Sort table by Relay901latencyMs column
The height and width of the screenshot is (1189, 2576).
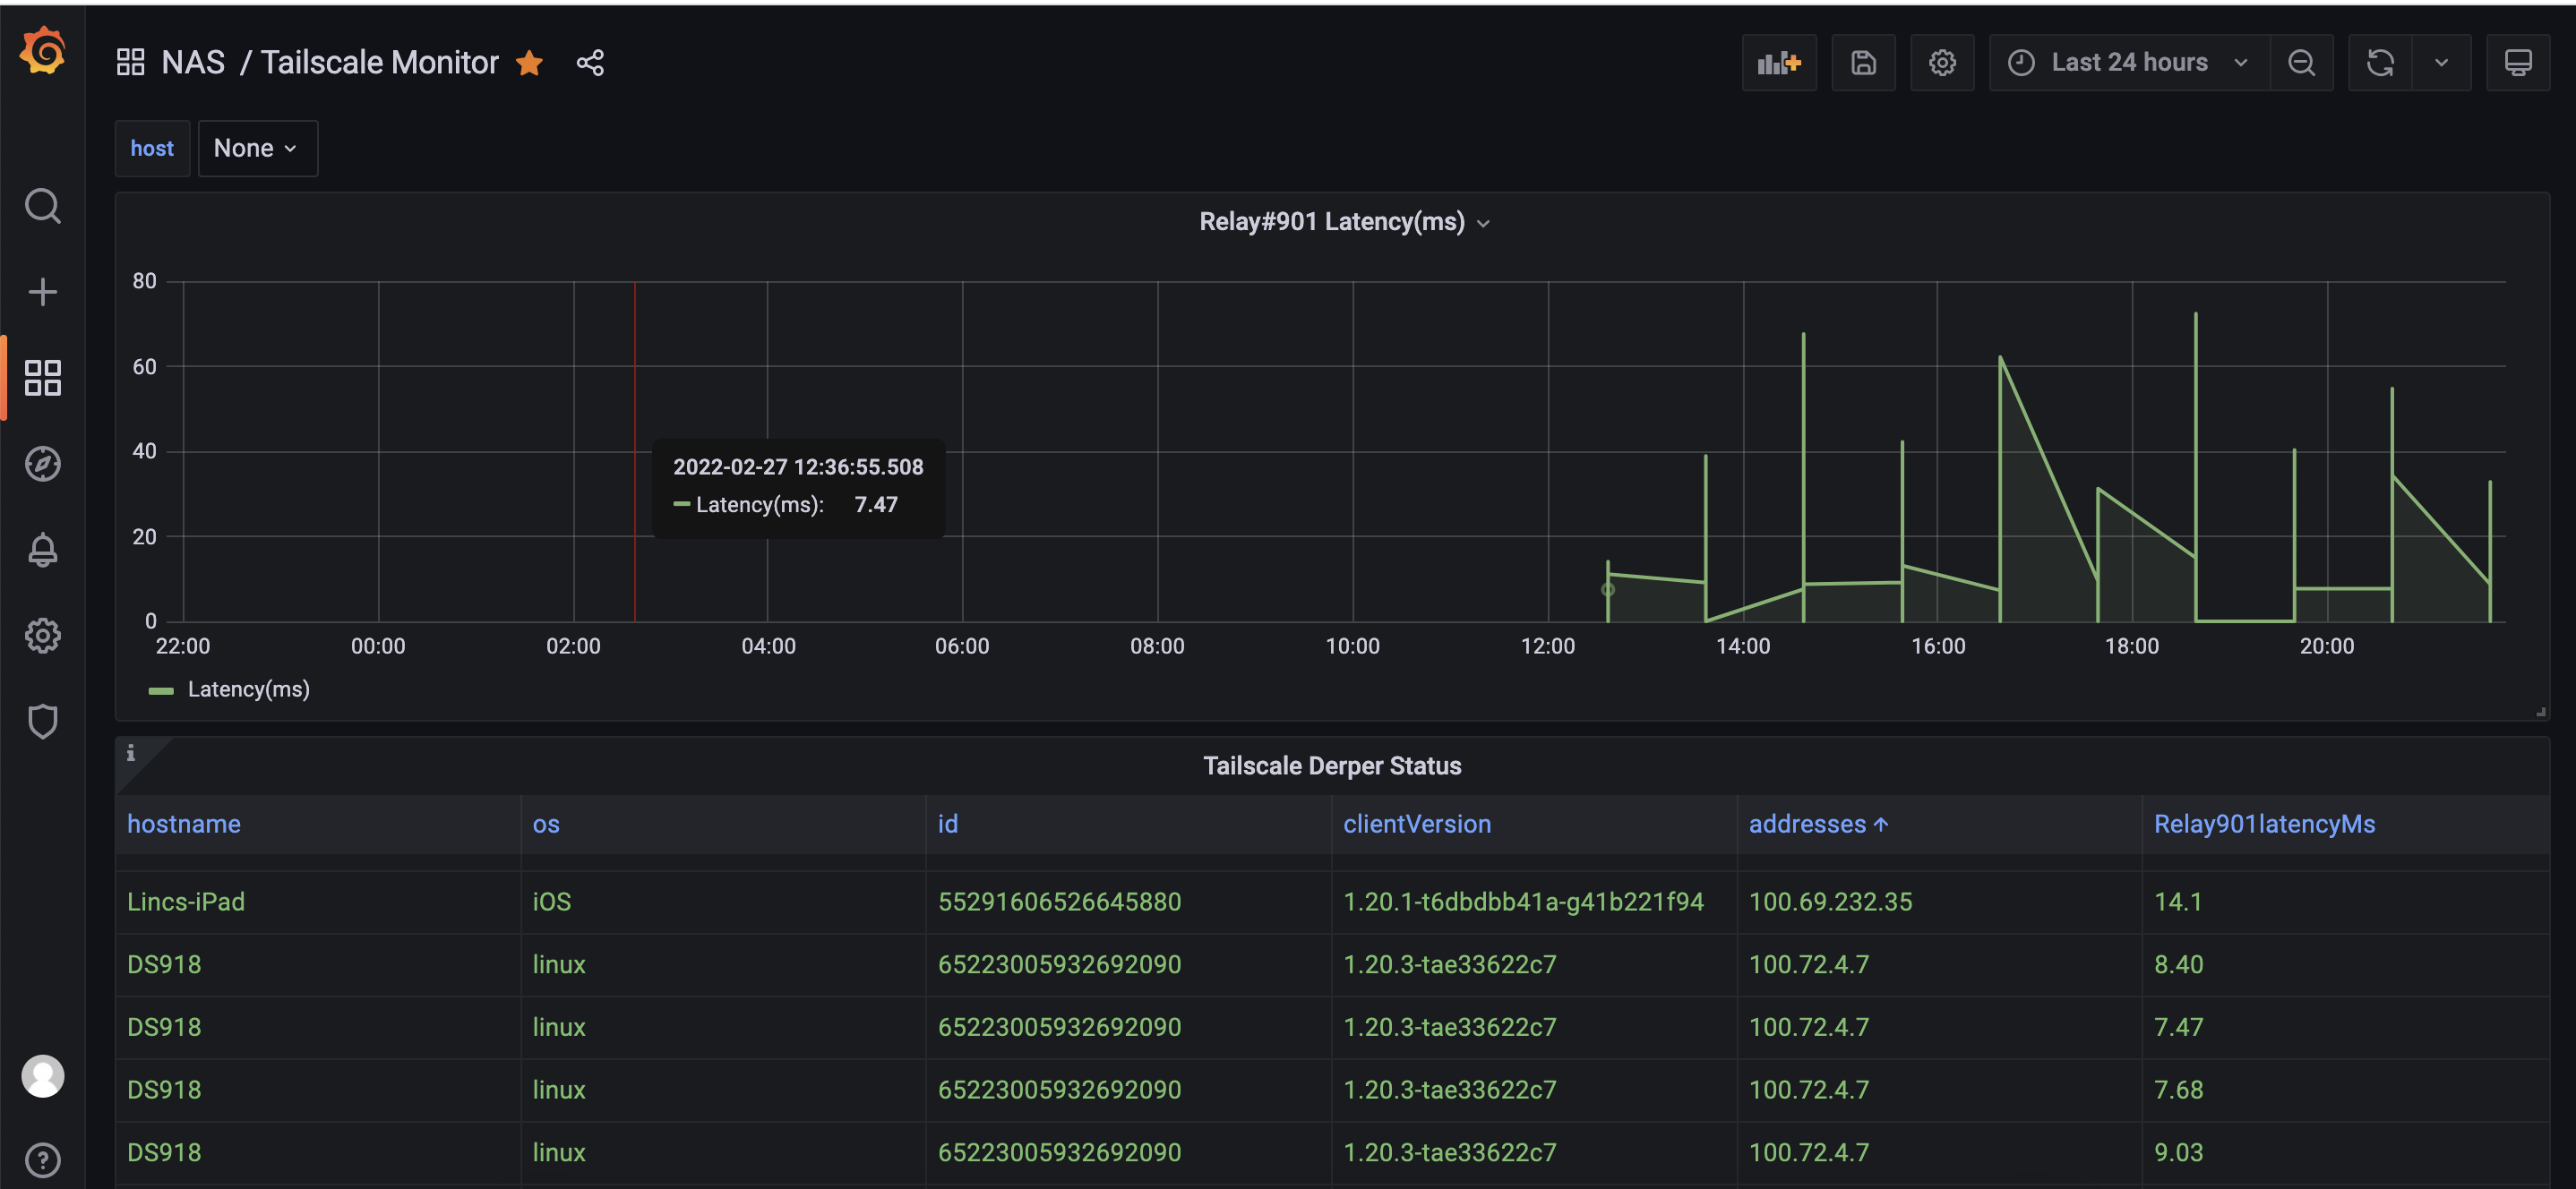pos(2264,823)
